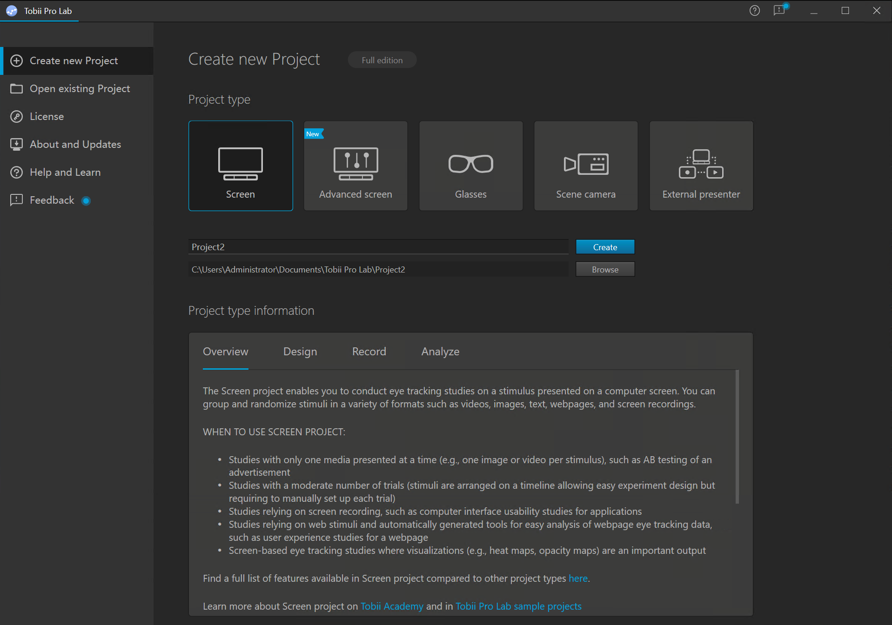Select the Advanced screen project type label
Viewport: 892px width, 625px height.
pyautogui.click(x=355, y=194)
